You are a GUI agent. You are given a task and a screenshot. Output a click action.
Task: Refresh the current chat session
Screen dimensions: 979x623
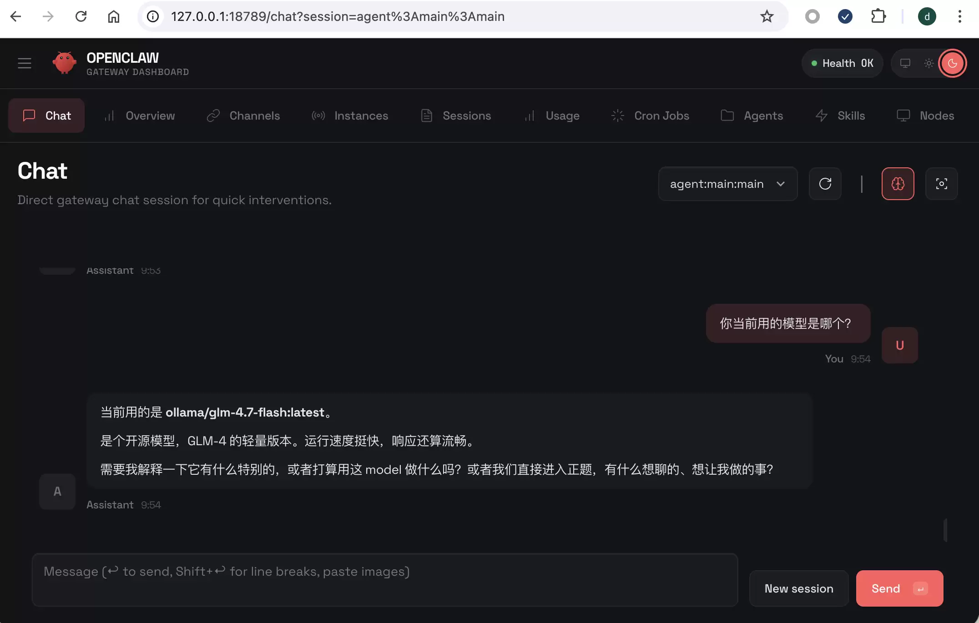tap(825, 184)
